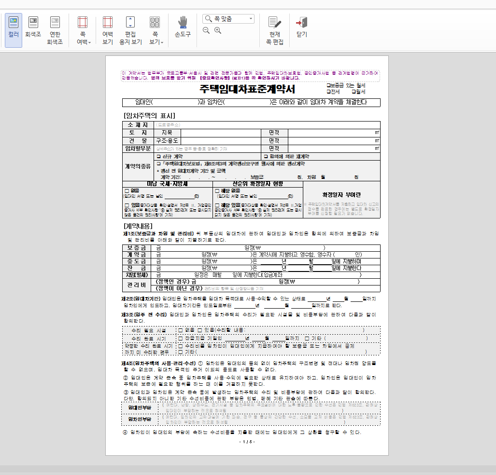
Task: Click the [계약내용] heading
Action: (x=138, y=226)
